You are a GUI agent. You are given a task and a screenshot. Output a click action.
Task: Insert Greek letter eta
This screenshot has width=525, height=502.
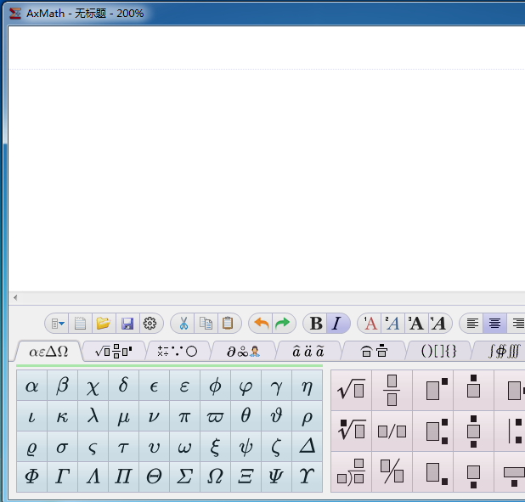point(307,386)
